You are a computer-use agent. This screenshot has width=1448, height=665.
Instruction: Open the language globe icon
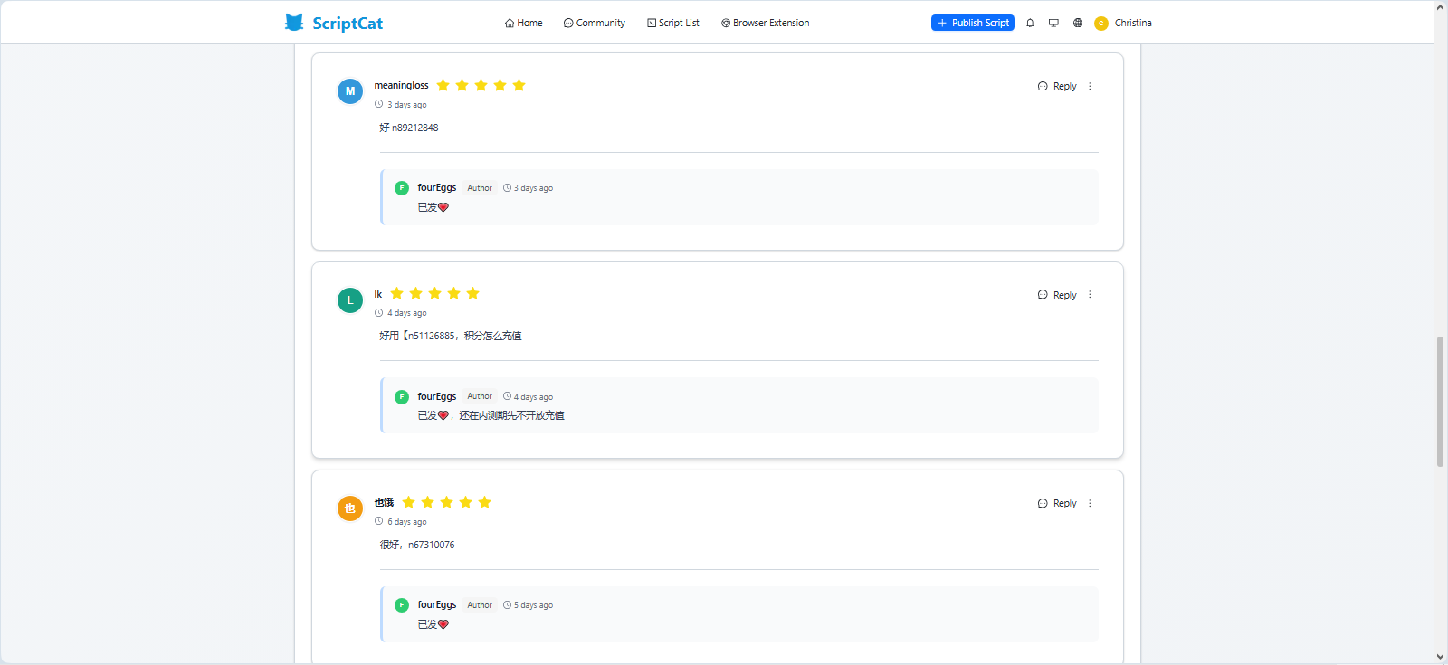pos(1078,23)
